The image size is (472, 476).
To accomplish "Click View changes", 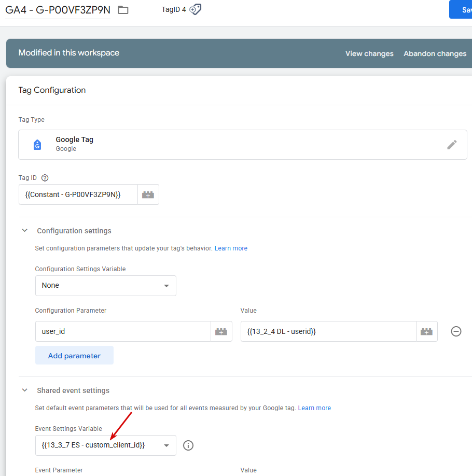I will pos(369,53).
